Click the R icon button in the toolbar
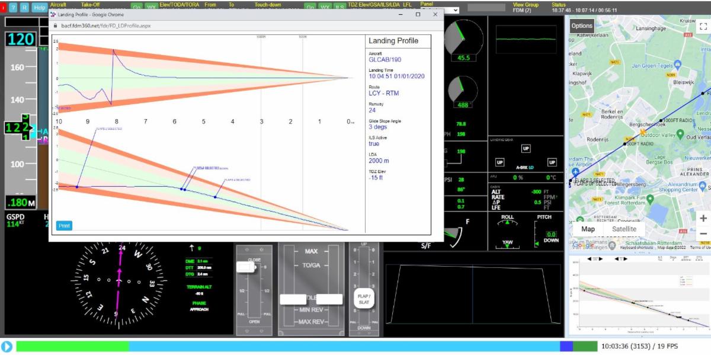Viewport: 711px width, 355px height. pos(24,7)
